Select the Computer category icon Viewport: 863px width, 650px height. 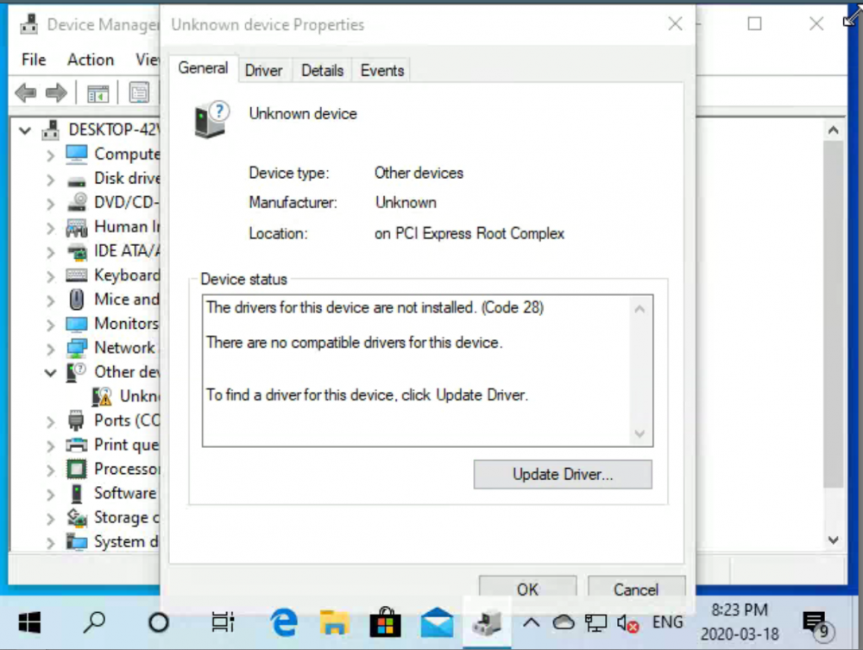(x=77, y=155)
